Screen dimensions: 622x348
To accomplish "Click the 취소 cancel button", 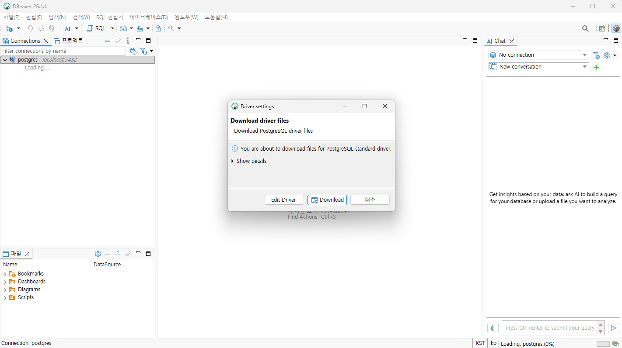I will coord(370,200).
